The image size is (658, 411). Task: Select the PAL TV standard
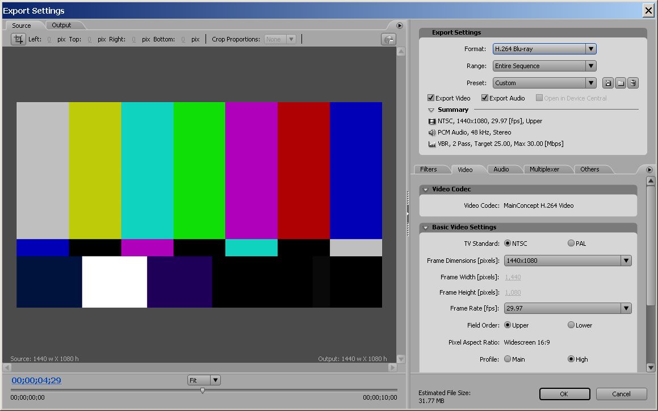coord(571,244)
